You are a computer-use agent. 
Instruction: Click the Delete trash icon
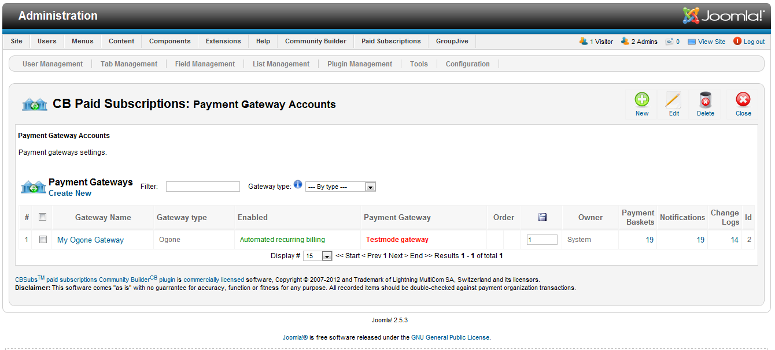(706, 100)
